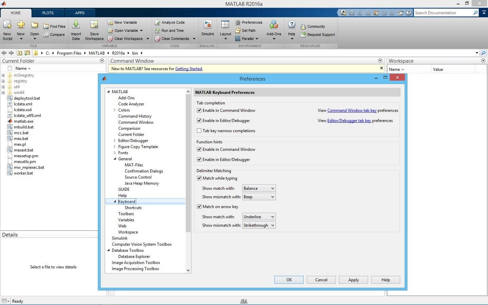Viewport: 488px width, 305px height.
Task: Launch Simulink from the toolstrip
Action: tap(207, 25)
